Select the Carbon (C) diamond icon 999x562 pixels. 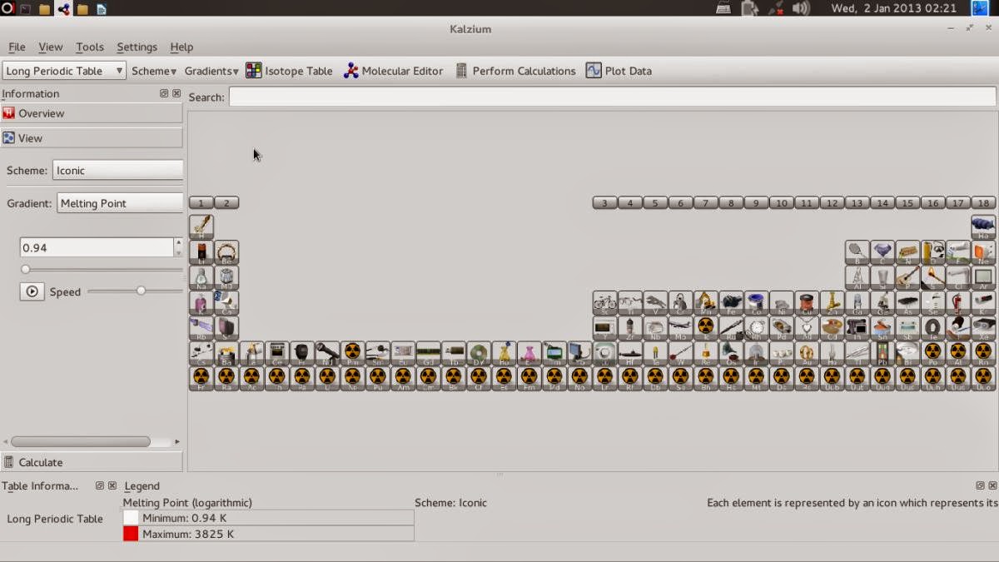(x=882, y=252)
